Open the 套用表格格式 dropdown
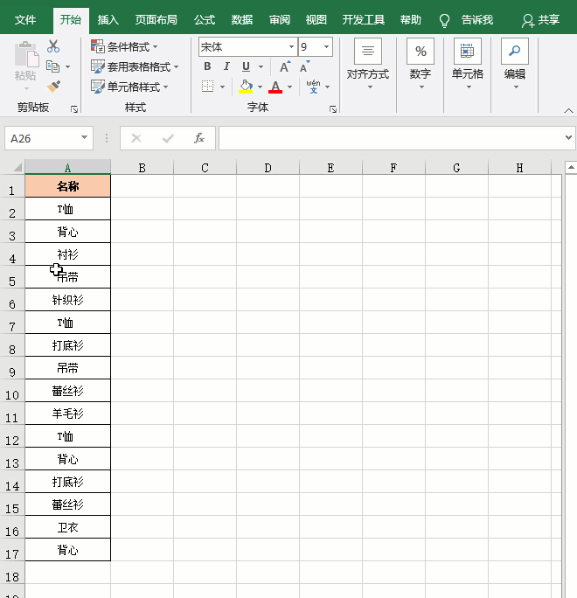 177,67
